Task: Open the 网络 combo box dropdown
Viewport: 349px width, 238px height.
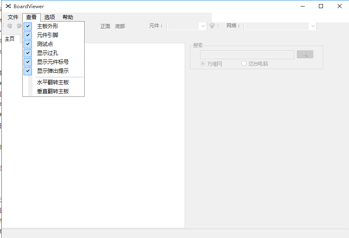Action: pyautogui.click(x=312, y=26)
